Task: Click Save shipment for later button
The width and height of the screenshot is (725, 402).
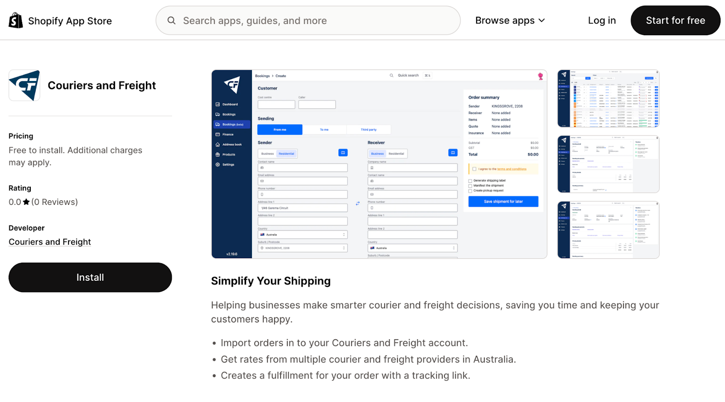Action: click(x=503, y=202)
